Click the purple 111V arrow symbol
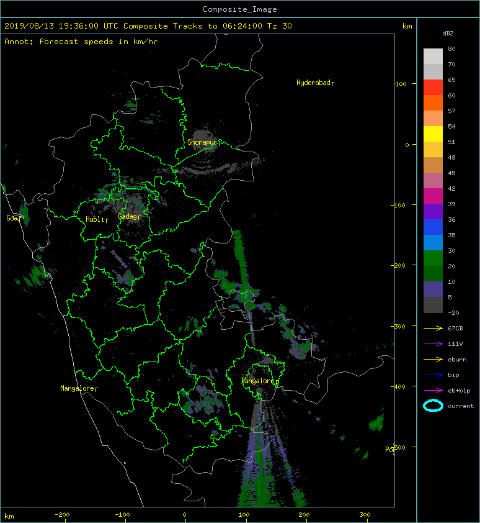 tap(433, 344)
